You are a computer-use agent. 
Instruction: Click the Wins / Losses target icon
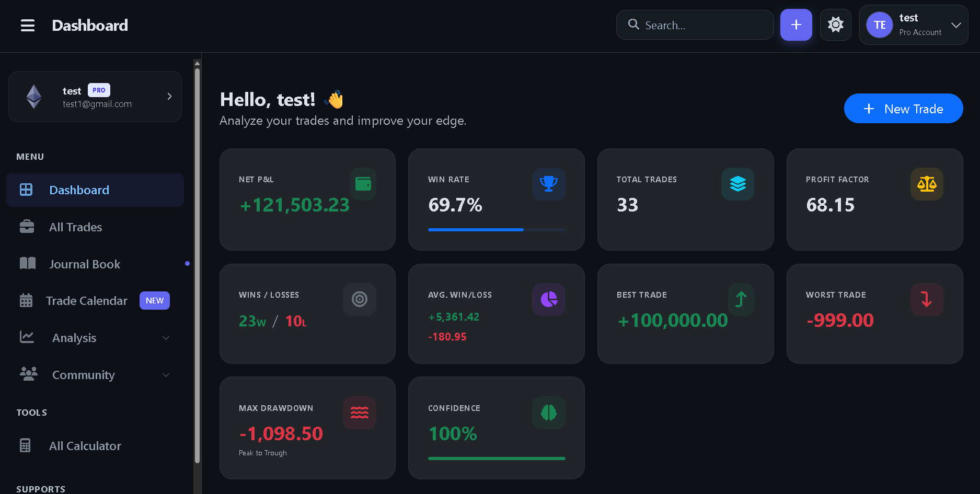point(360,299)
